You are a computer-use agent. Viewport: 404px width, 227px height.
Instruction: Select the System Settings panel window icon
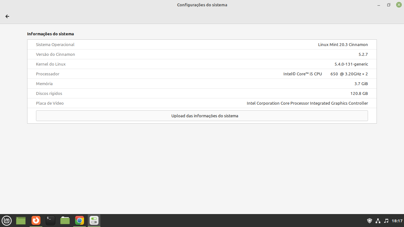94,220
